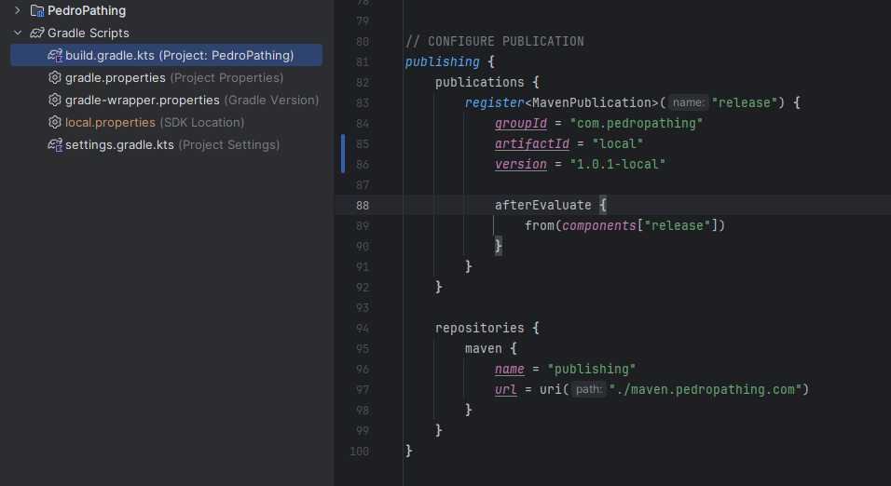This screenshot has height=486, width=891.
Task: Click line number 100 in the gutter
Action: coord(359,451)
